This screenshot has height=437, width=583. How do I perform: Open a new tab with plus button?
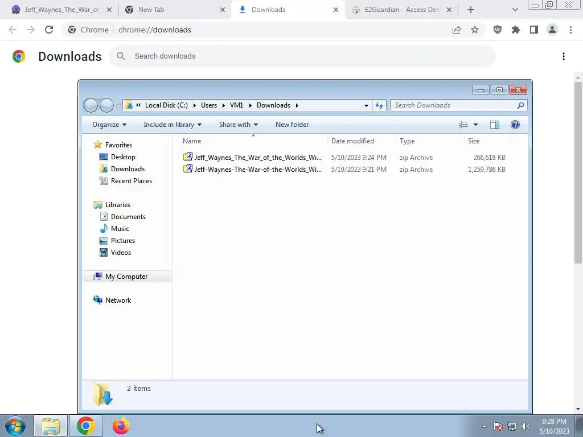click(471, 10)
